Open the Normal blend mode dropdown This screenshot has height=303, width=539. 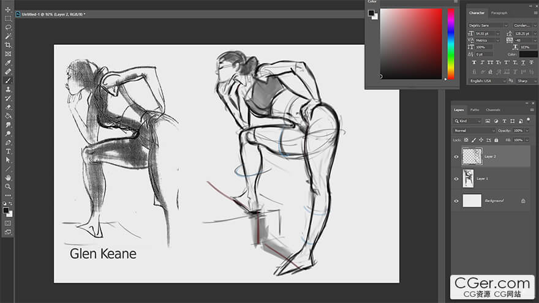coord(473,130)
